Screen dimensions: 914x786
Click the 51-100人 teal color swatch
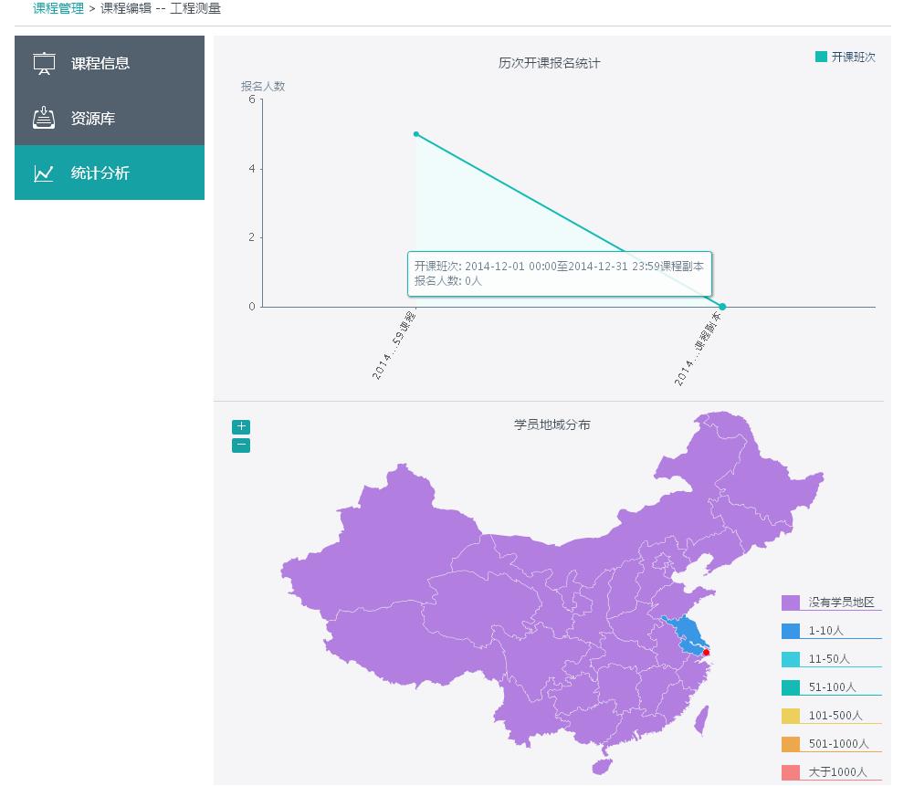(x=791, y=687)
